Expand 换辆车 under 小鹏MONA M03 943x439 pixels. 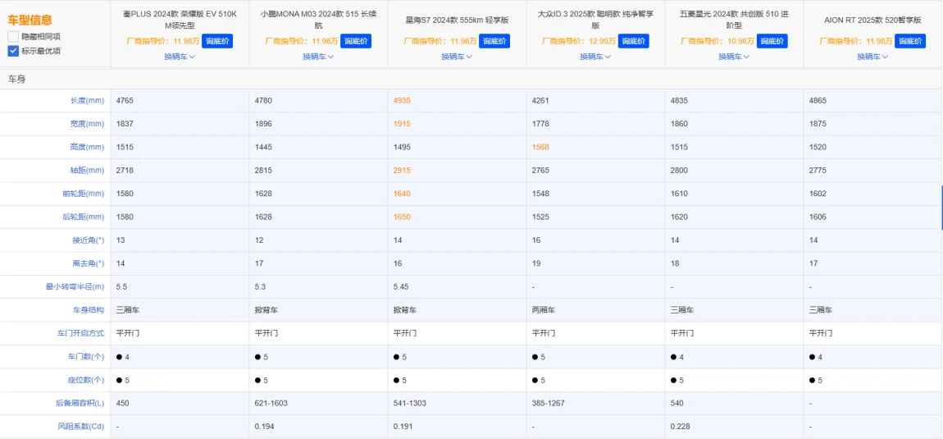click(318, 57)
